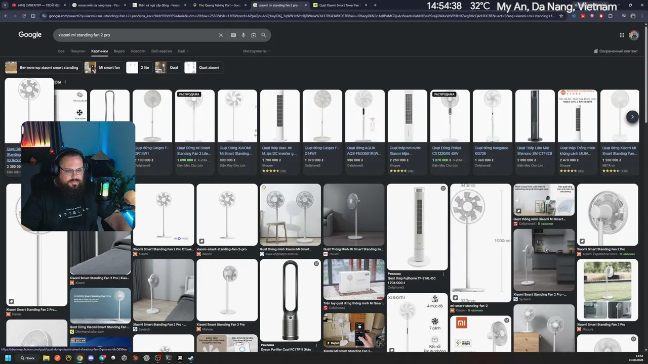This screenshot has height=364, width=648.
Task: Open the Quạt đứng Casper F-DR14W1 product
Action: (x=152, y=132)
